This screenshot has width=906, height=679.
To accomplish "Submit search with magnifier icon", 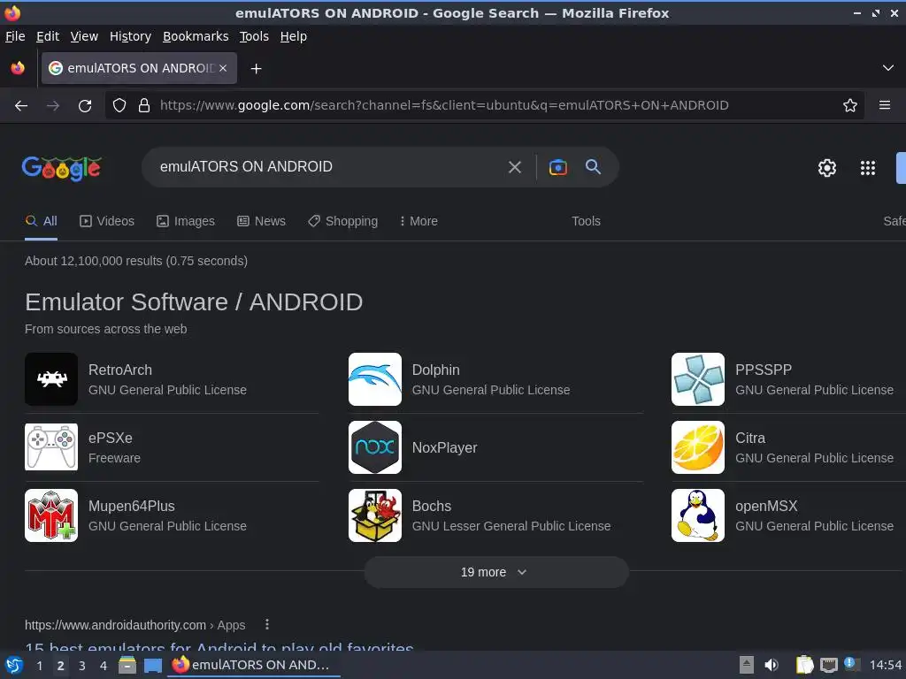I will [593, 167].
